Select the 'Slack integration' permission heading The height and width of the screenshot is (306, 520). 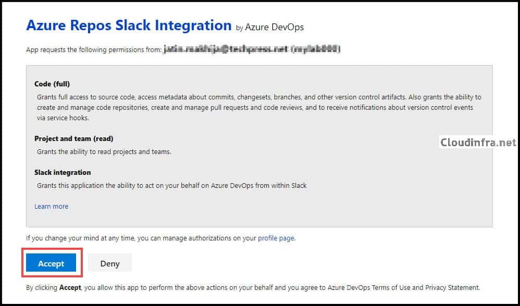pos(63,172)
